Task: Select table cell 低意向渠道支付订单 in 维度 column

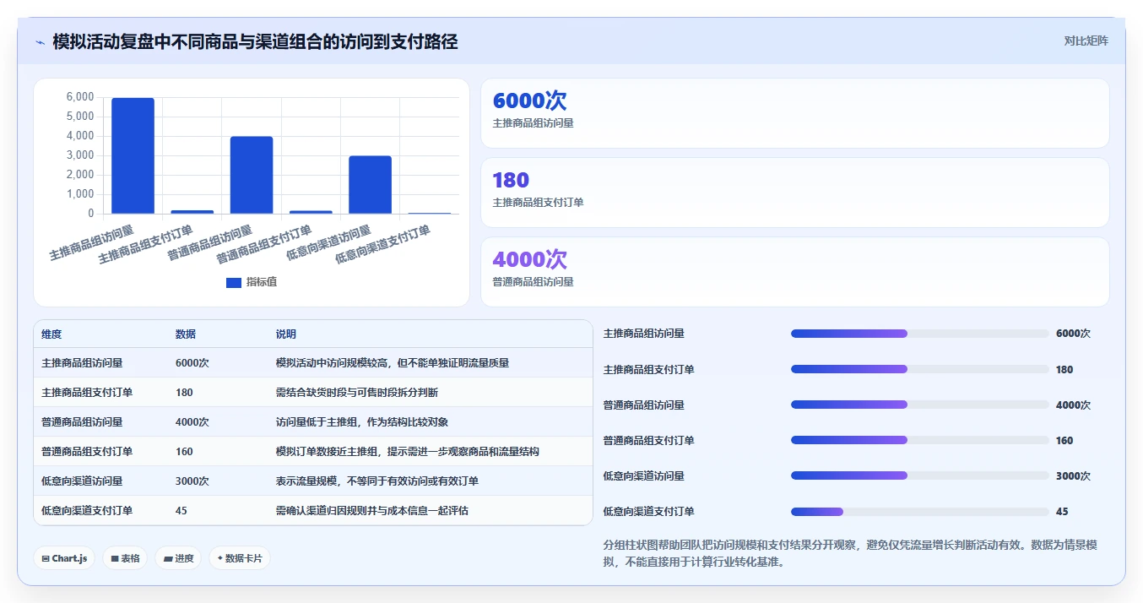Action: (x=87, y=511)
